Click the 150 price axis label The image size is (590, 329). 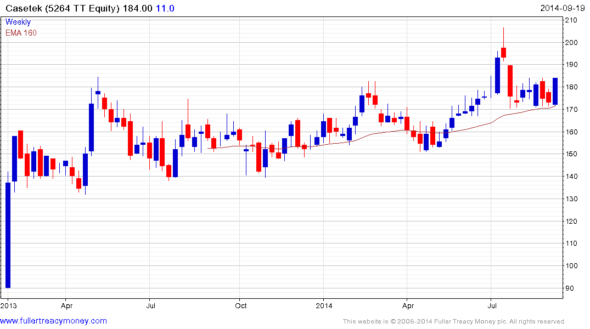[x=571, y=154]
